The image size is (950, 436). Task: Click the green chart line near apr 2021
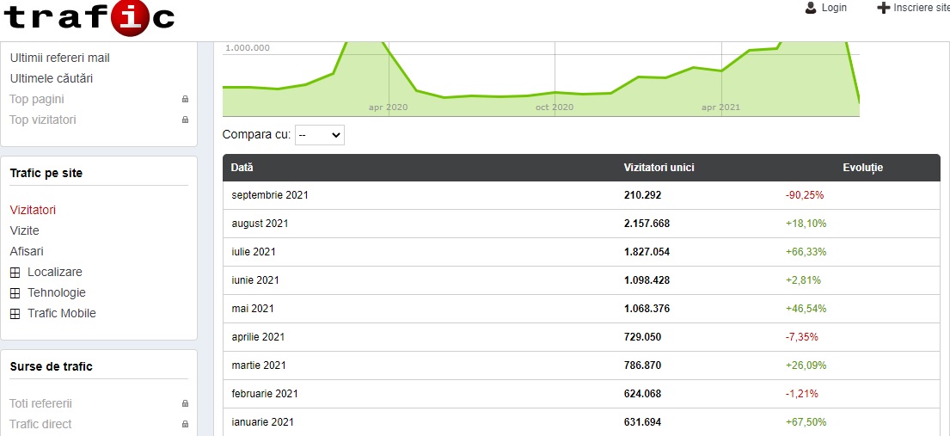tap(720, 71)
